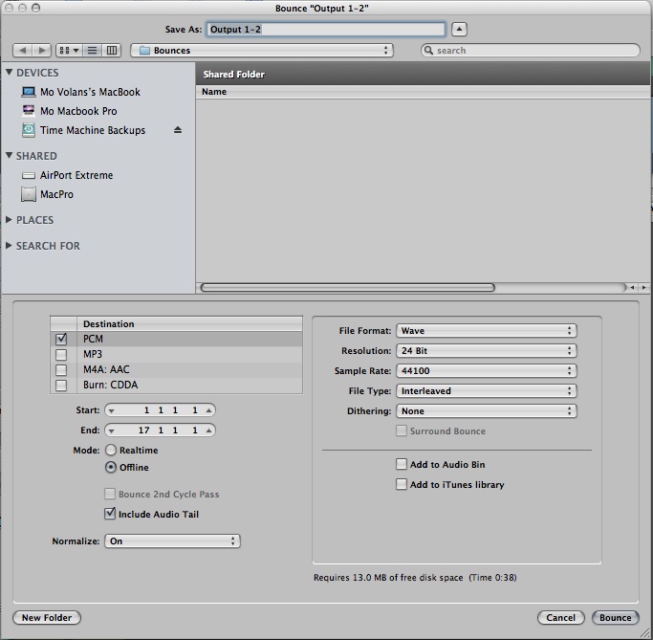
Task: Enable the MP3 destination checkbox
Action: [x=61, y=354]
